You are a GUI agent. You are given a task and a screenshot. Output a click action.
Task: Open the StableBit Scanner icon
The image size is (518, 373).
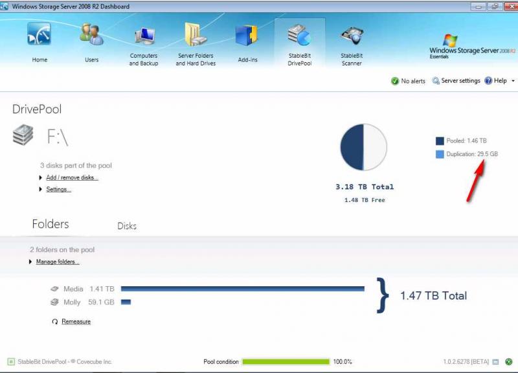(352, 36)
